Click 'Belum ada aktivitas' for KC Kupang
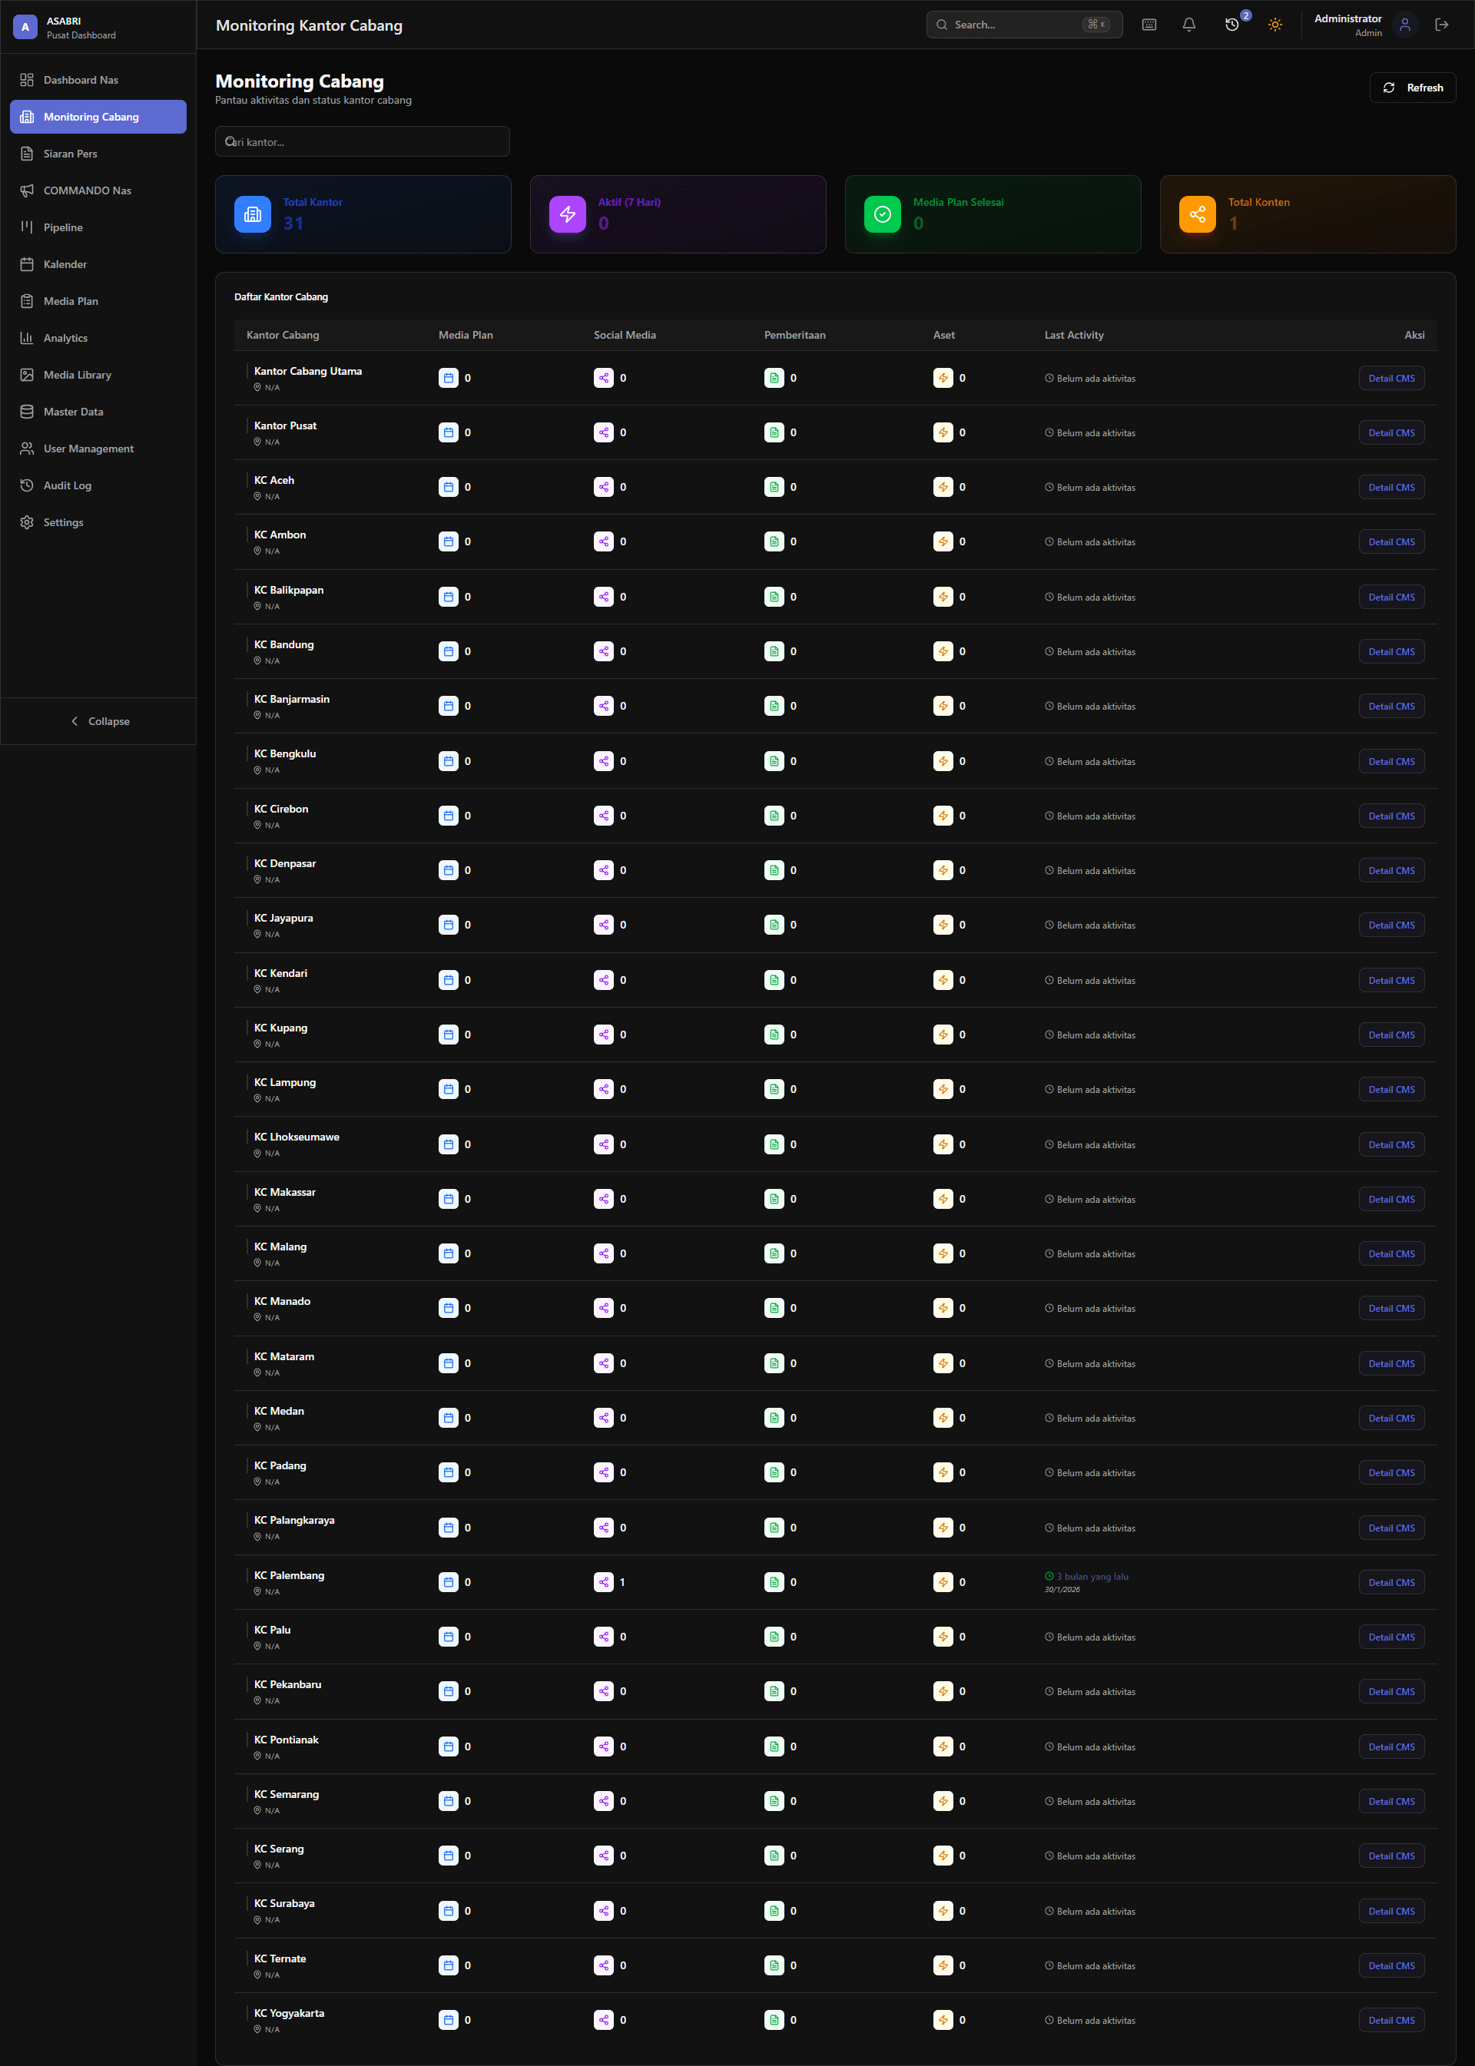The width and height of the screenshot is (1475, 2066). point(1095,1035)
